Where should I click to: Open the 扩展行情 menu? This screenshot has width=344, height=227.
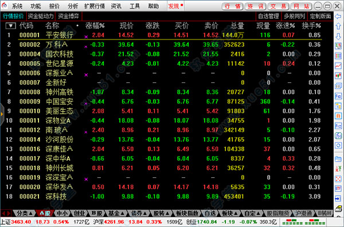95,6
